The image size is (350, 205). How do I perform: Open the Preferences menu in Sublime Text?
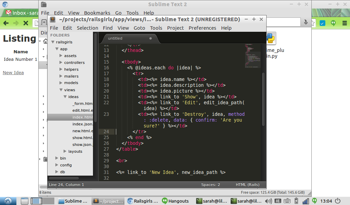202,28
